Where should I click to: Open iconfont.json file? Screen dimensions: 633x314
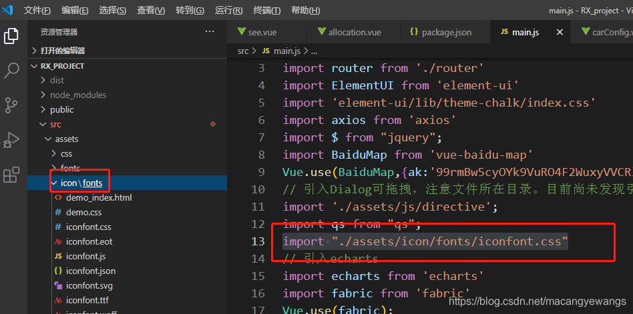click(127, 271)
